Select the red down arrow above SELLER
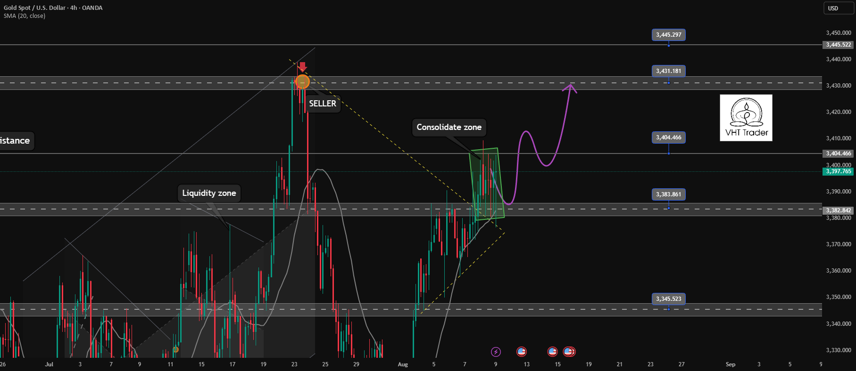The width and height of the screenshot is (856, 371). coord(303,67)
